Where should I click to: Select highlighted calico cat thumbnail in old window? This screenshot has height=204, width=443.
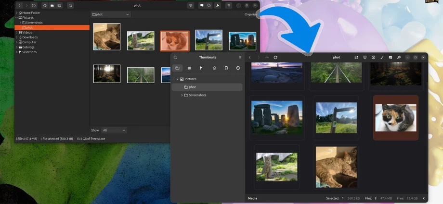pyautogui.click(x=175, y=41)
